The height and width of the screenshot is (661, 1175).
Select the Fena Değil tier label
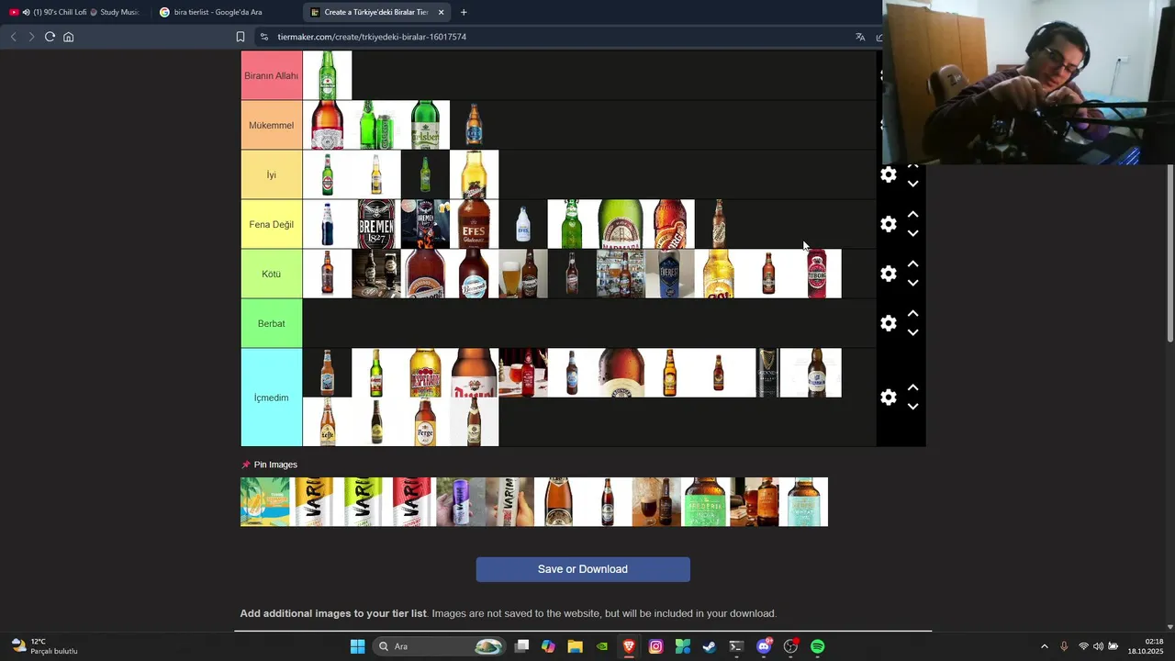[x=272, y=224]
